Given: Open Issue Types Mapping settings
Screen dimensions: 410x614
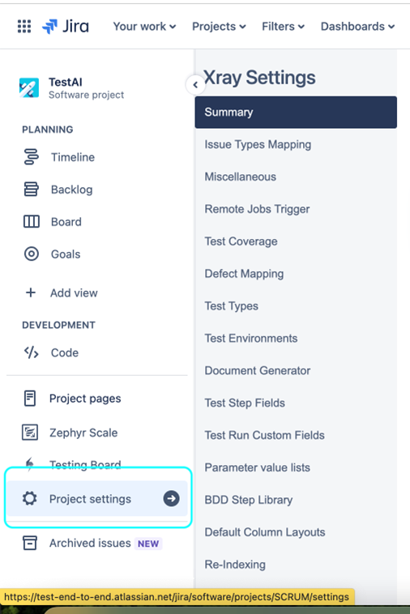Looking at the screenshot, I should (x=258, y=144).
